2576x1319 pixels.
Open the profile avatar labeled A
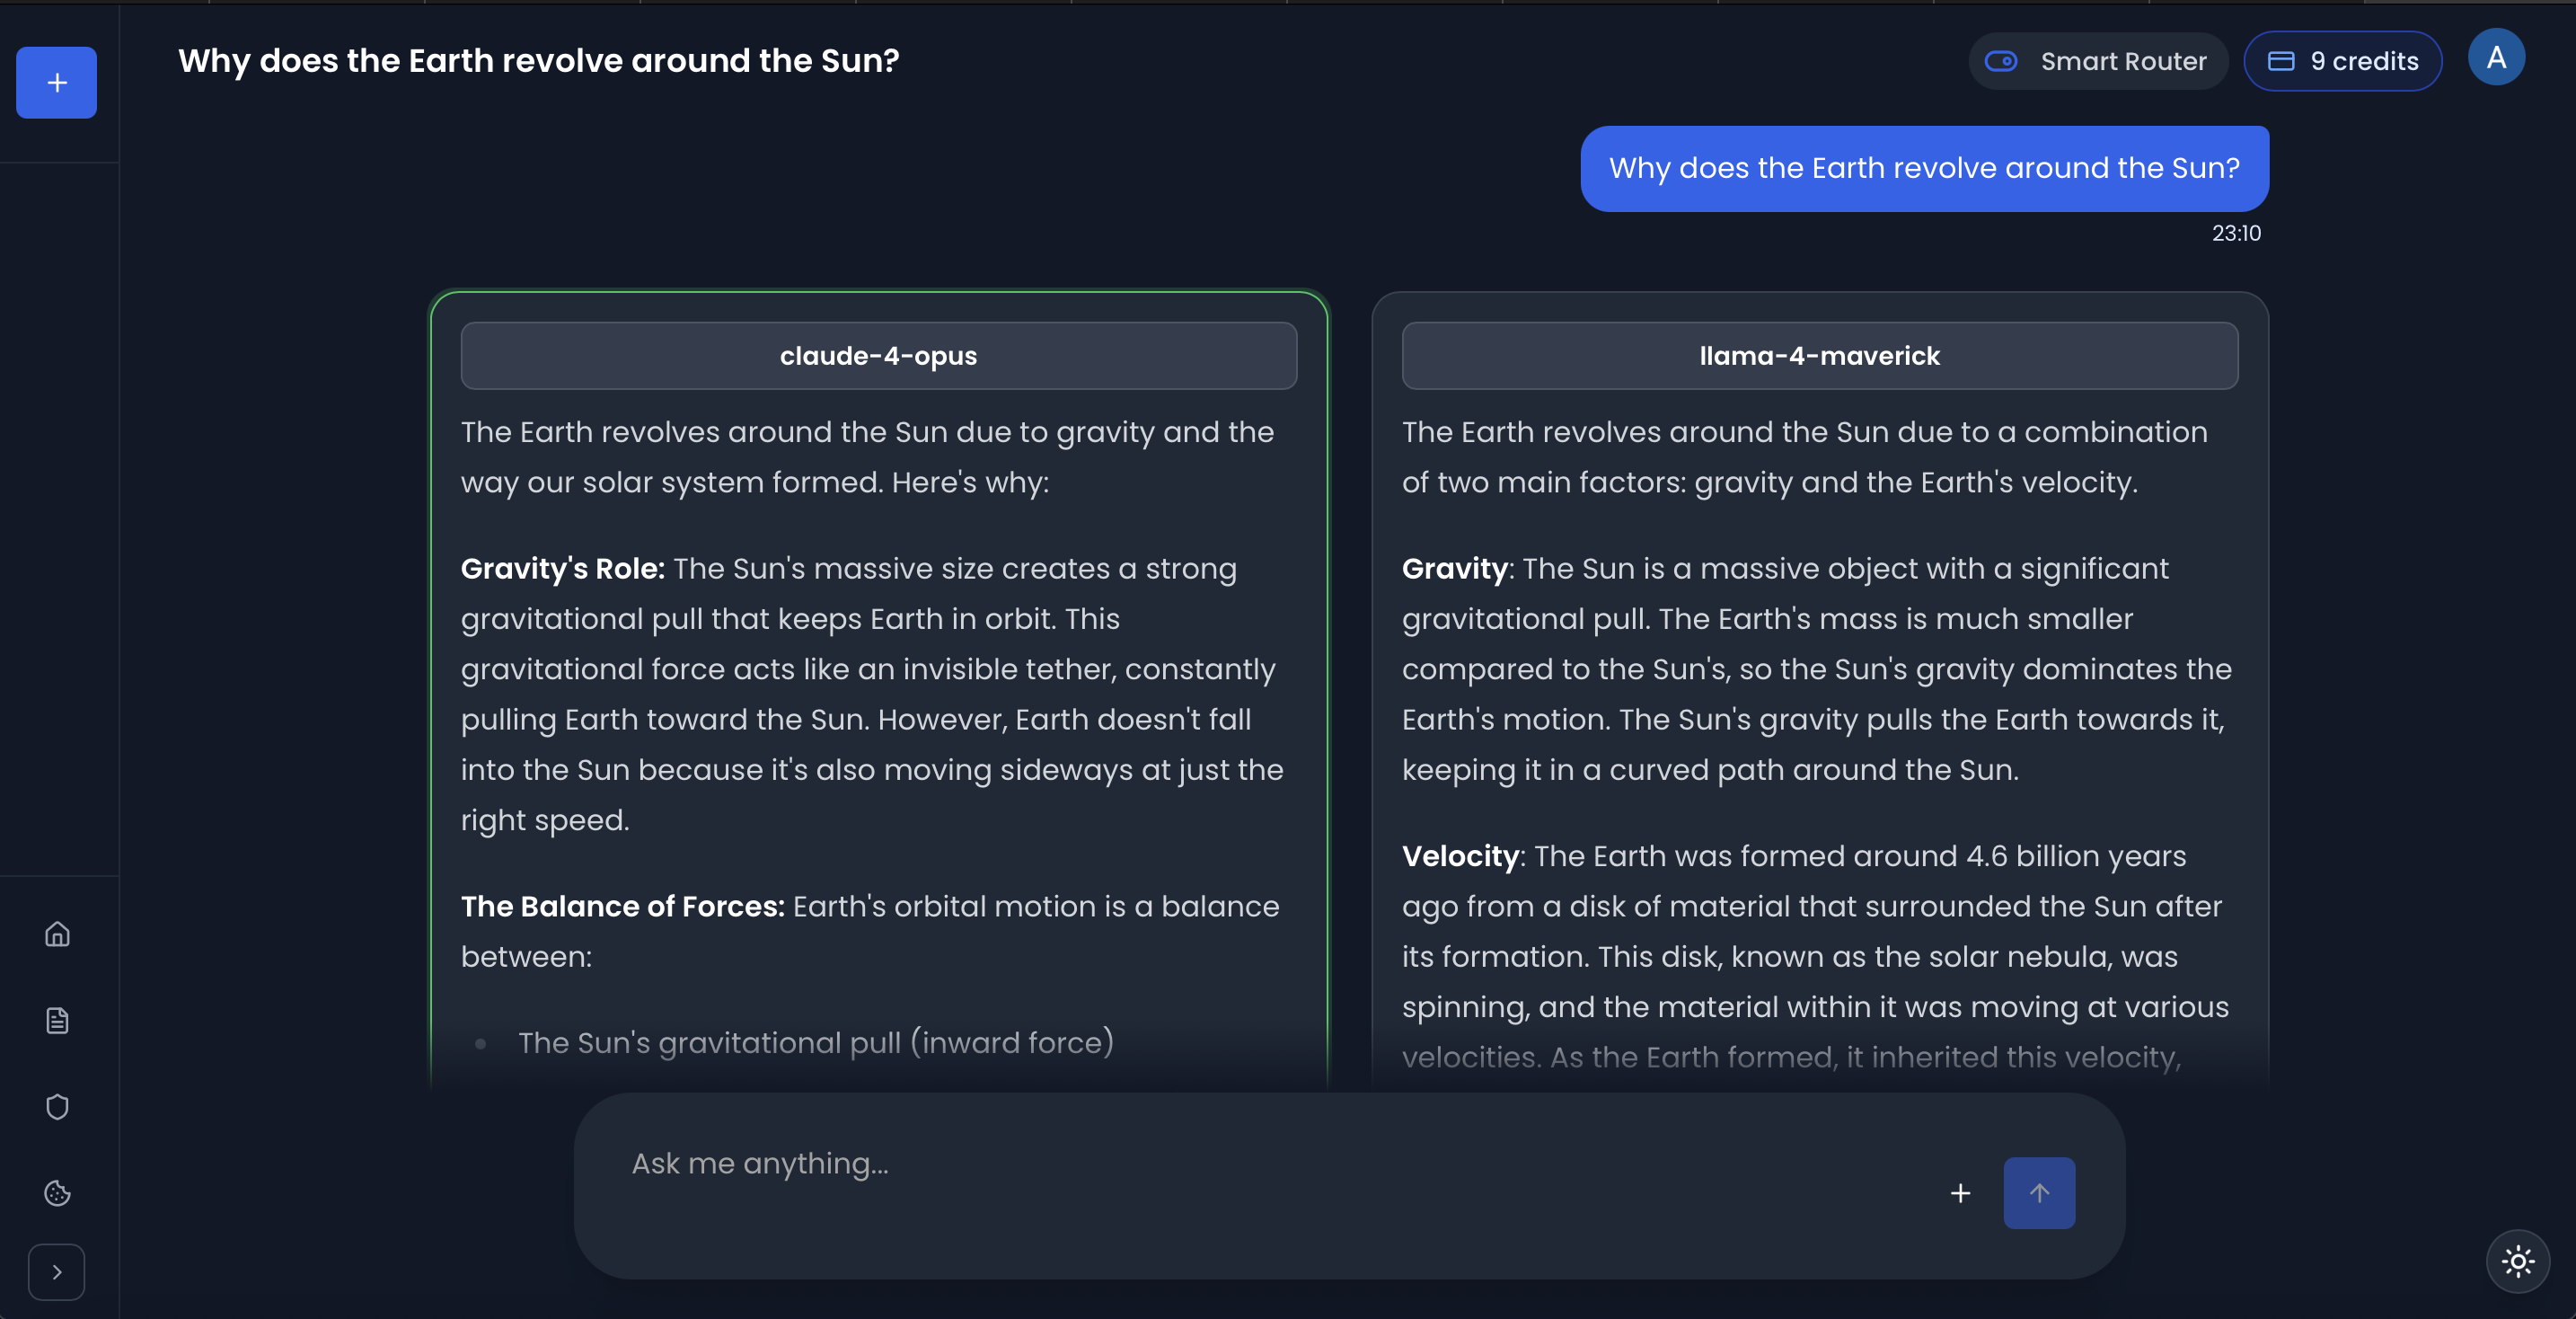click(2495, 58)
